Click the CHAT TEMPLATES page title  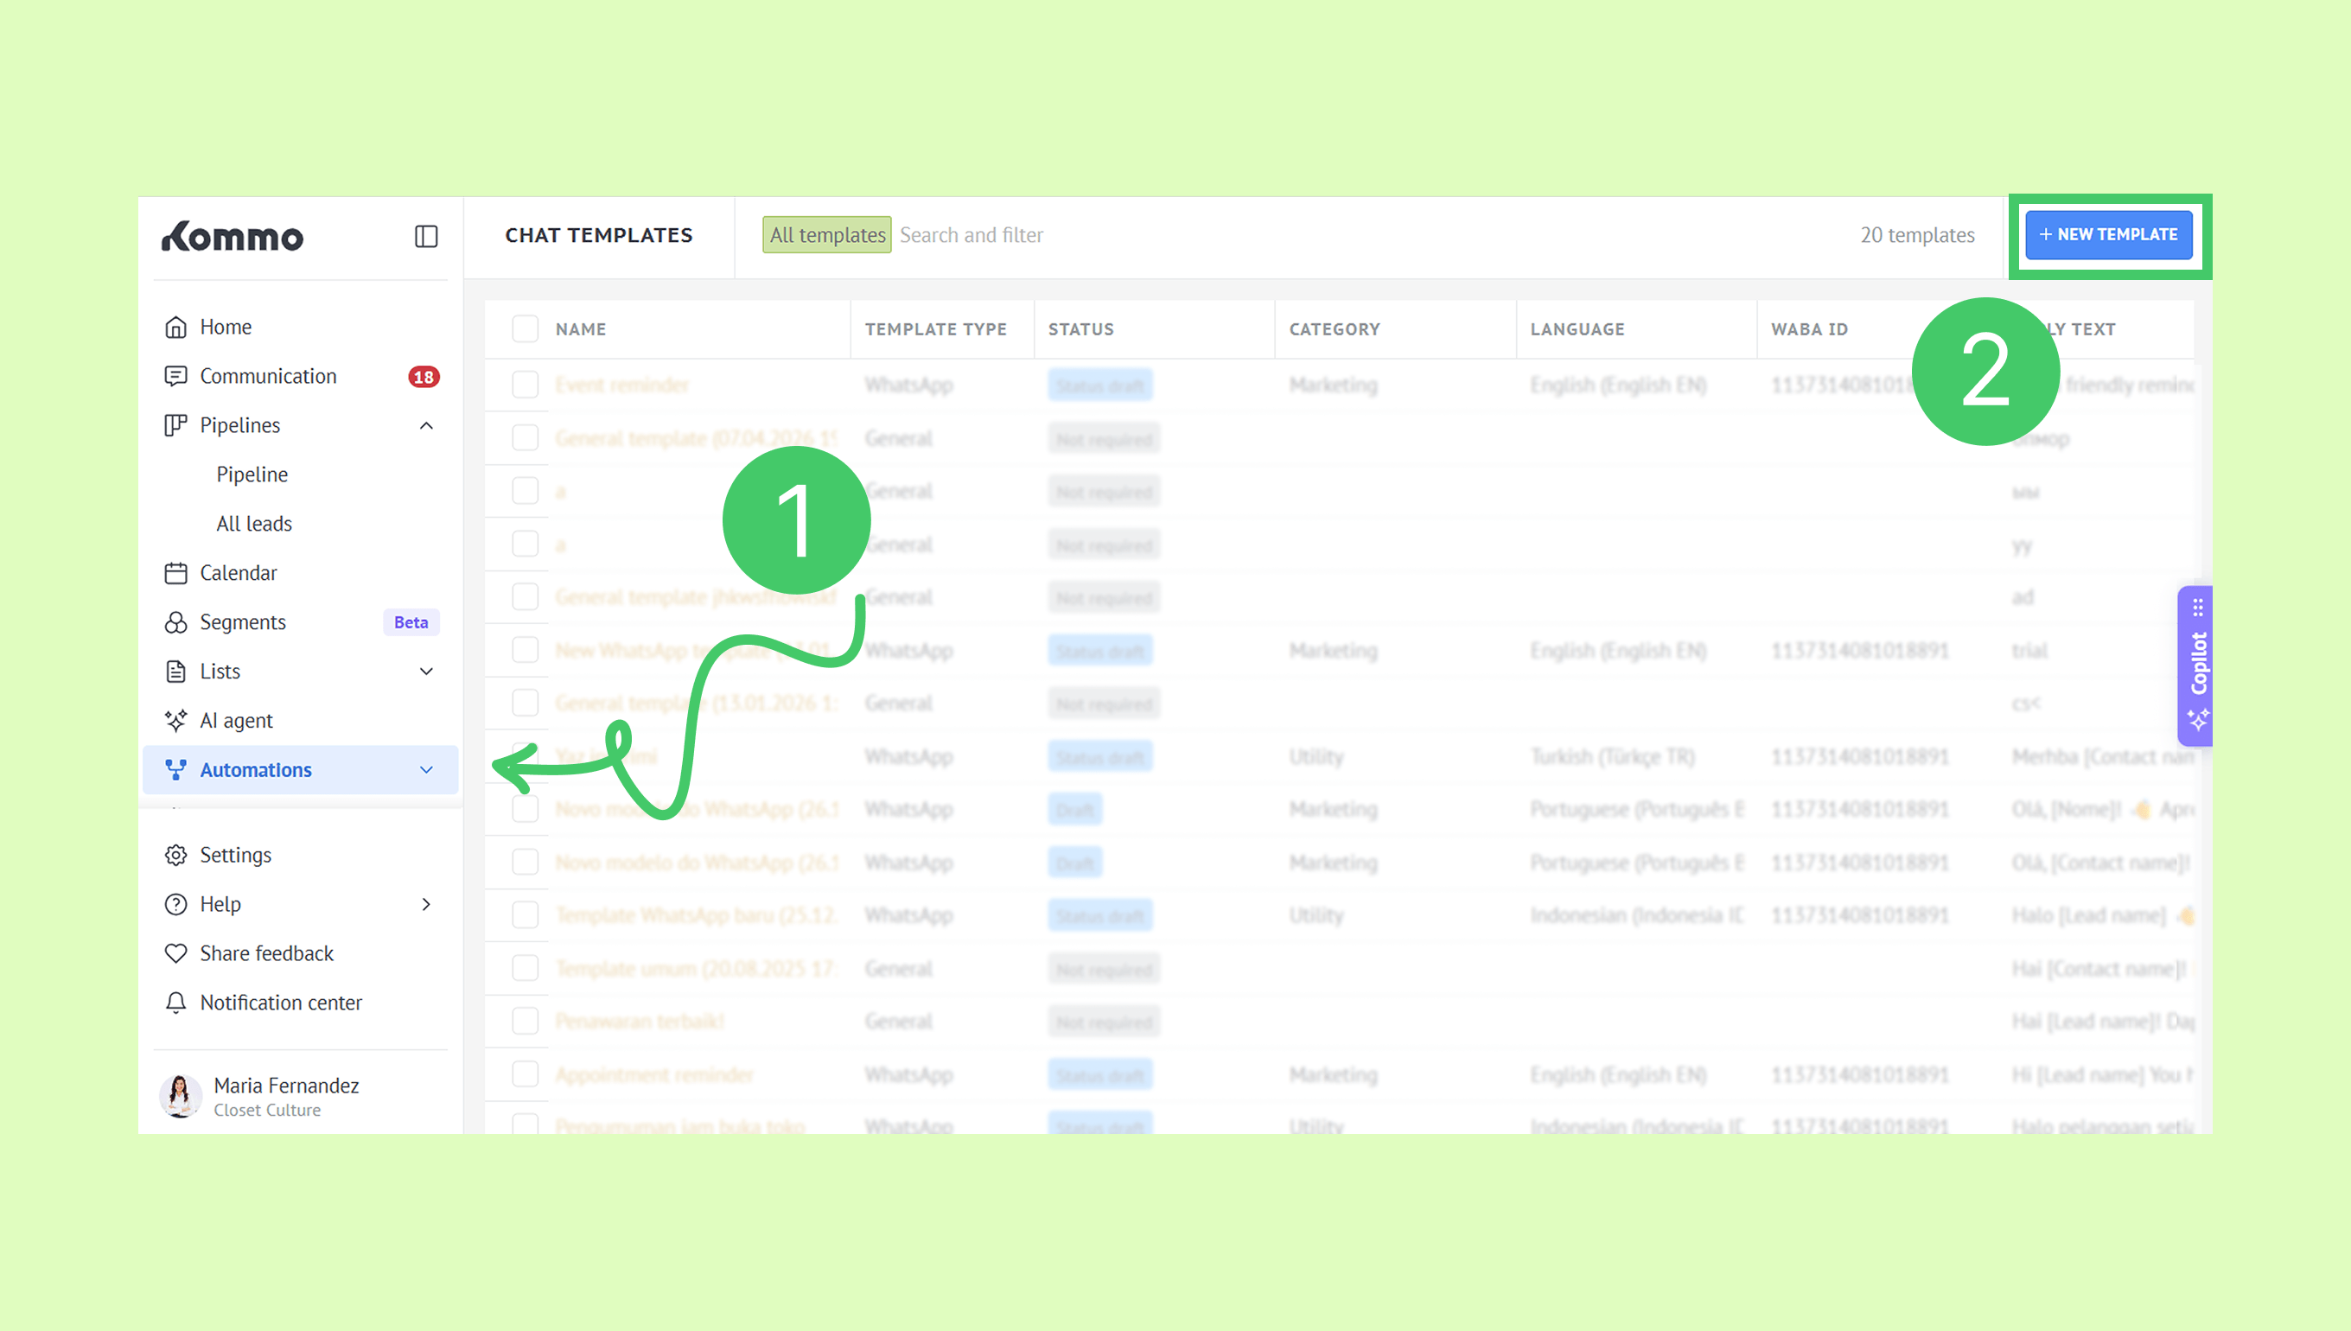click(599, 235)
